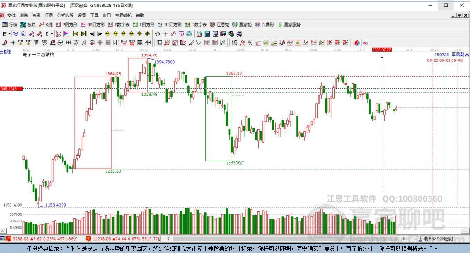
Task: Click the 858928 军民融合 stock name
Action: pos(452,55)
